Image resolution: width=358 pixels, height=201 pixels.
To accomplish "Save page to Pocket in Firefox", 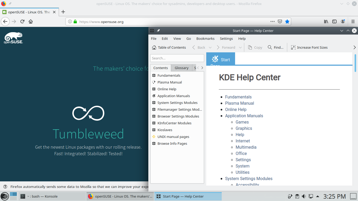I will [280, 21].
